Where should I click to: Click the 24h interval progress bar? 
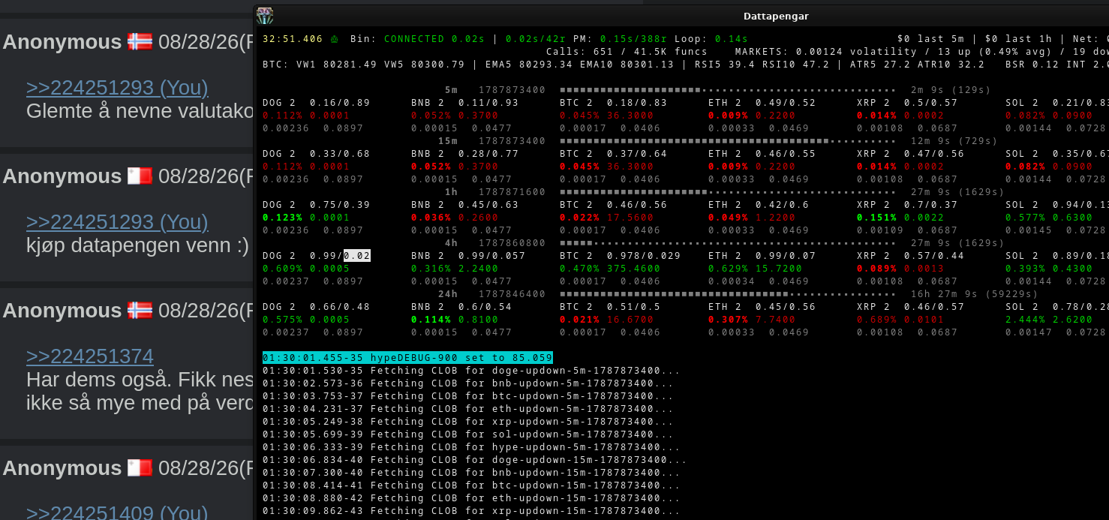tap(728, 294)
